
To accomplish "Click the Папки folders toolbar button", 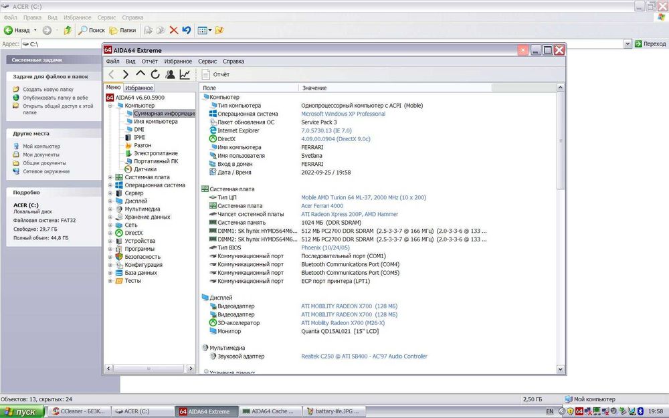I will pos(123,30).
